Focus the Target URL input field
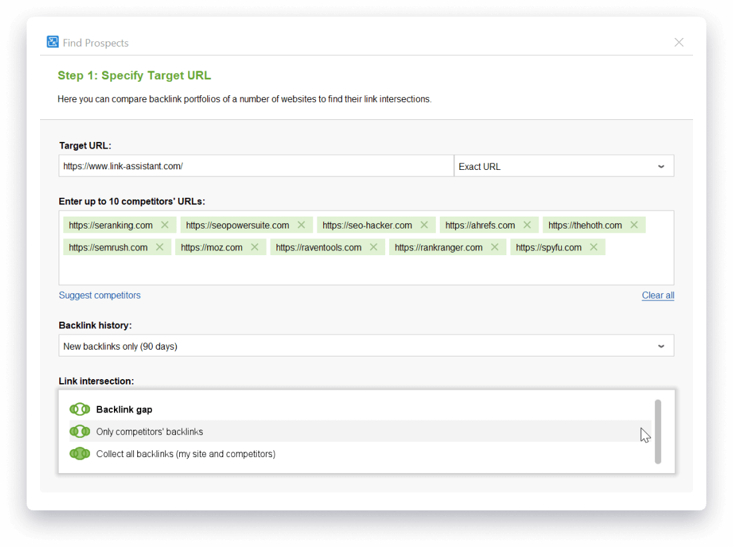733x547 pixels. tap(256, 167)
